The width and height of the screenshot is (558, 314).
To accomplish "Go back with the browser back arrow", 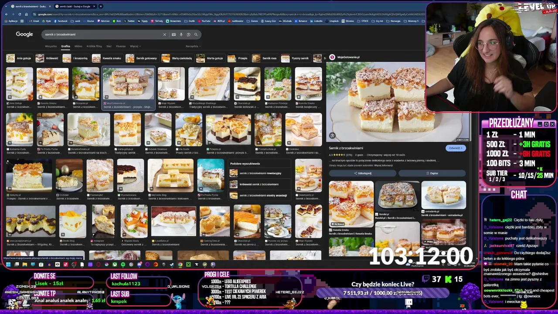I will click(x=6, y=14).
